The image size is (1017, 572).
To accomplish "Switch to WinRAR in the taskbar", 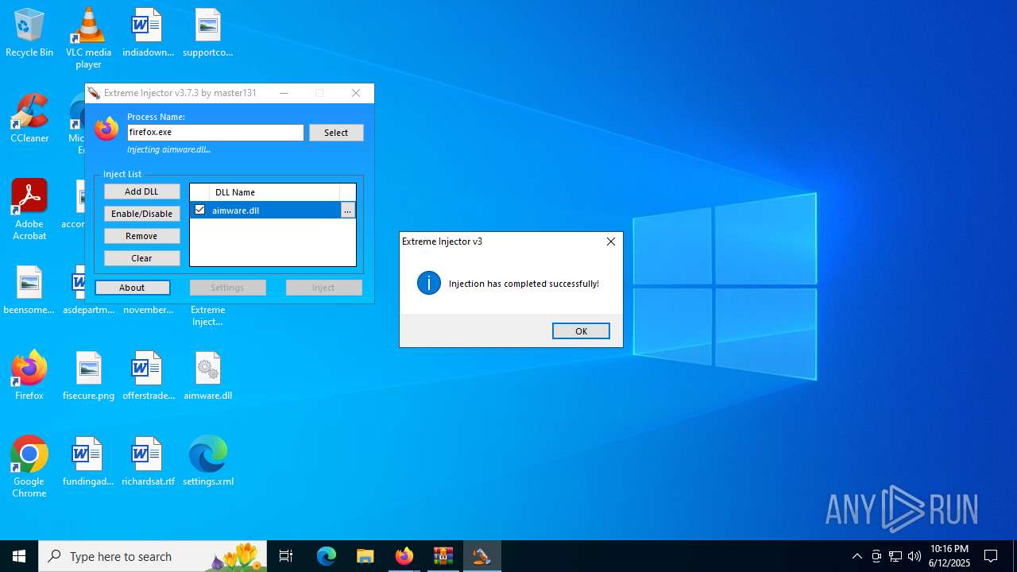I will coord(443,556).
